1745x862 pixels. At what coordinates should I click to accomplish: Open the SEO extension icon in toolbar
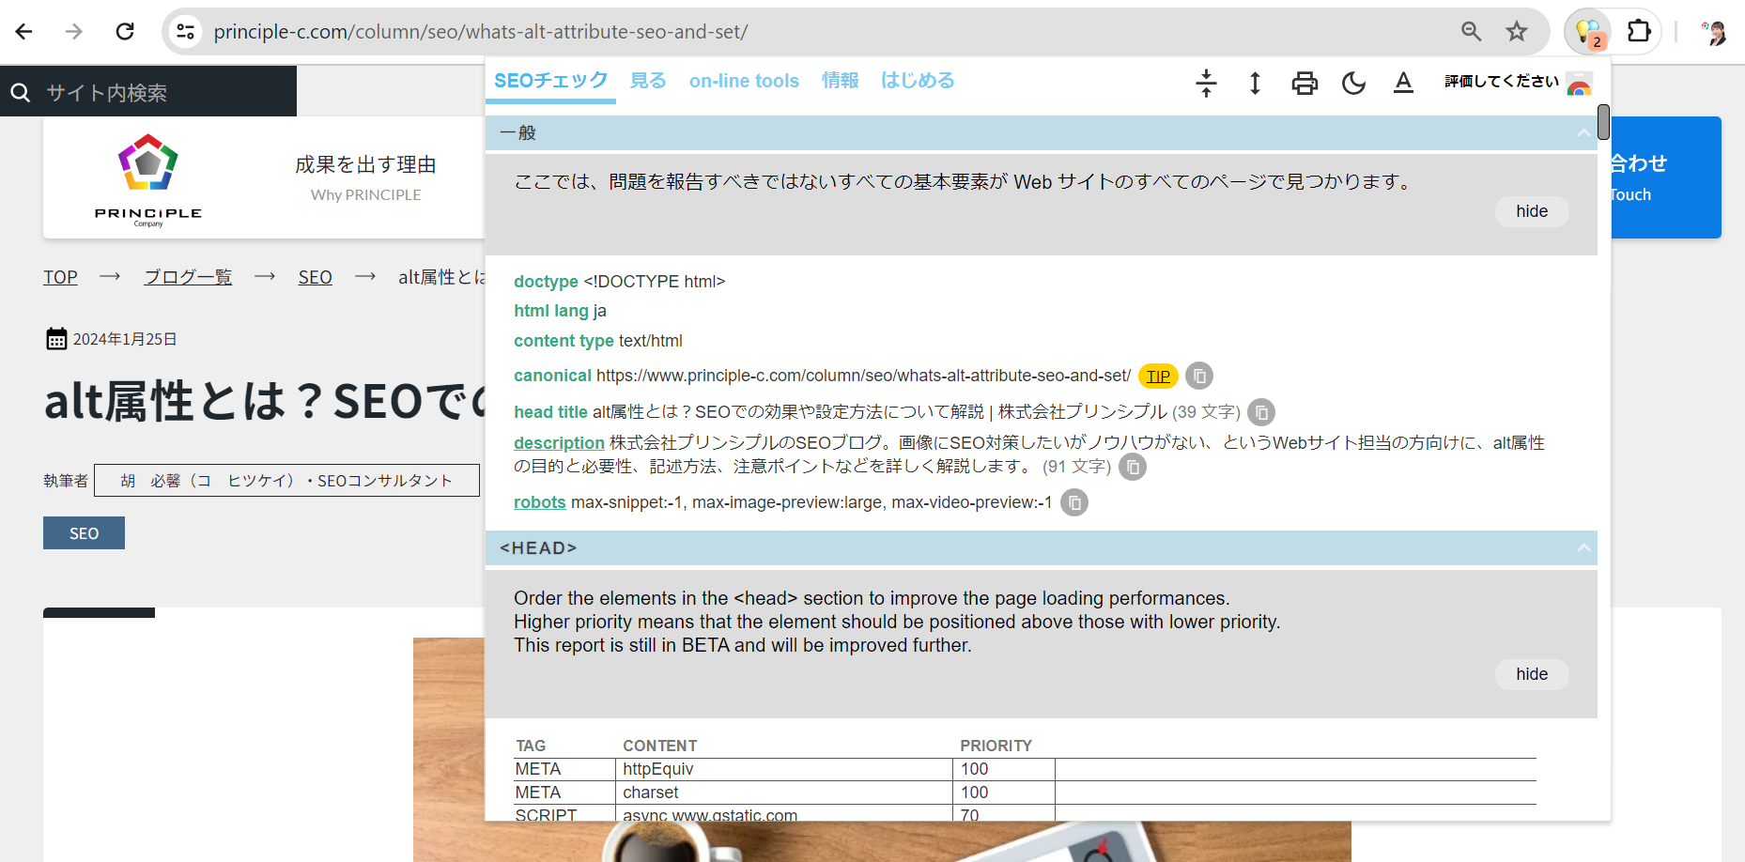click(1588, 32)
